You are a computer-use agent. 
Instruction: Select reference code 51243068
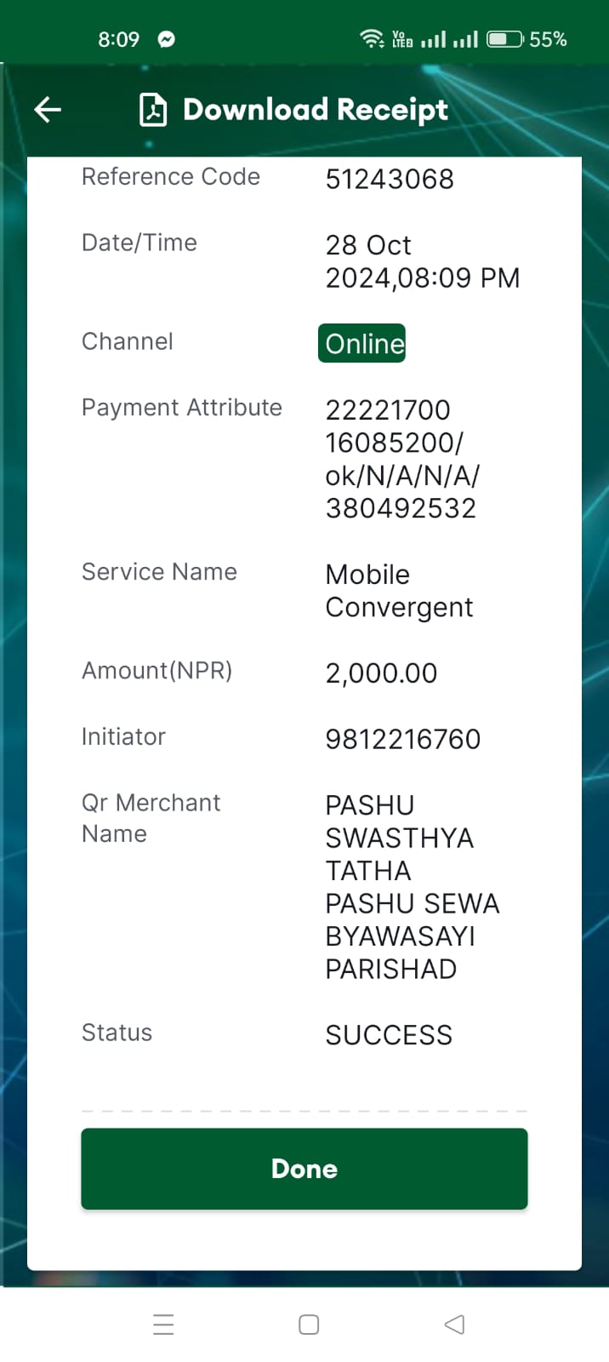(390, 179)
